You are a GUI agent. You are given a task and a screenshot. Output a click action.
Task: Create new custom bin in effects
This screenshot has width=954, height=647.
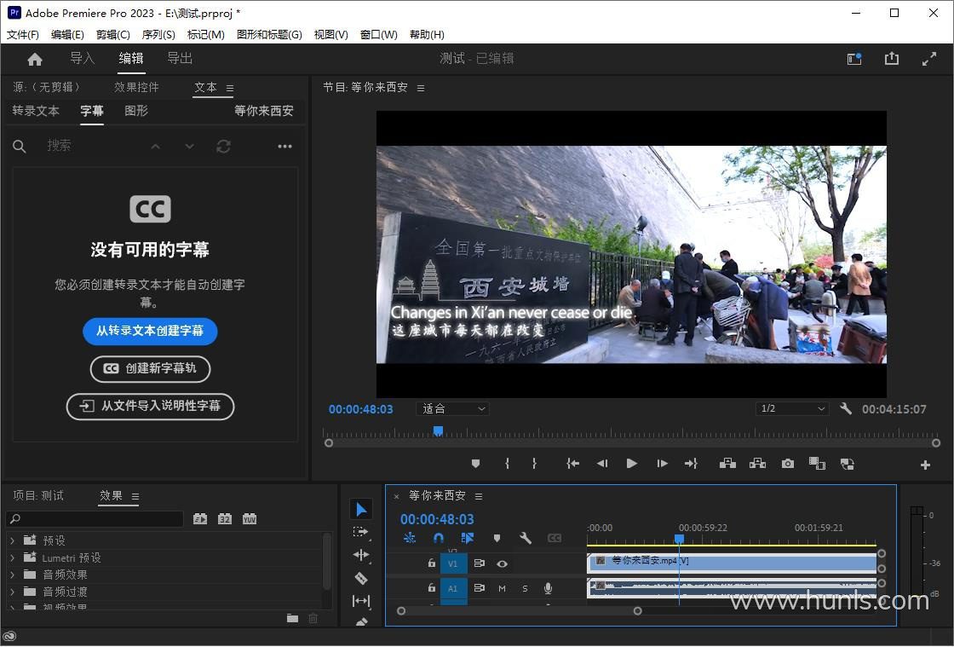pos(293,618)
